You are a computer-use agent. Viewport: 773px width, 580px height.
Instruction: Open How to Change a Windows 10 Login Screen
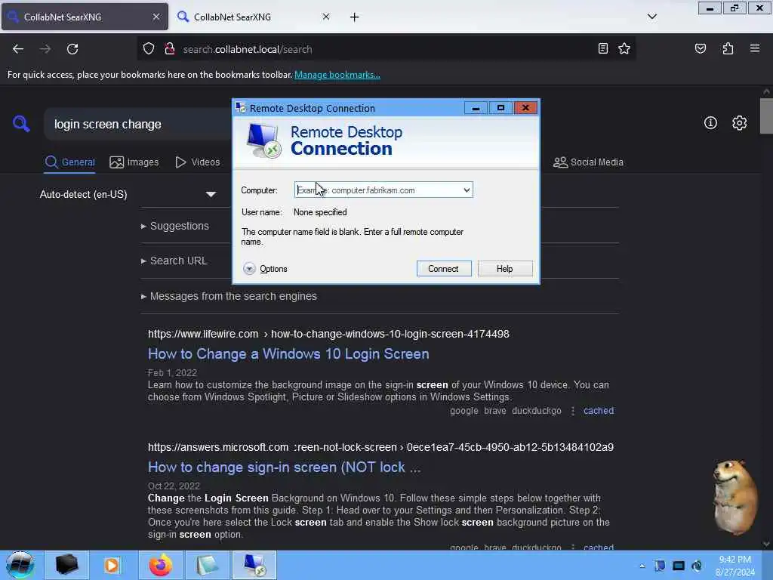288,354
